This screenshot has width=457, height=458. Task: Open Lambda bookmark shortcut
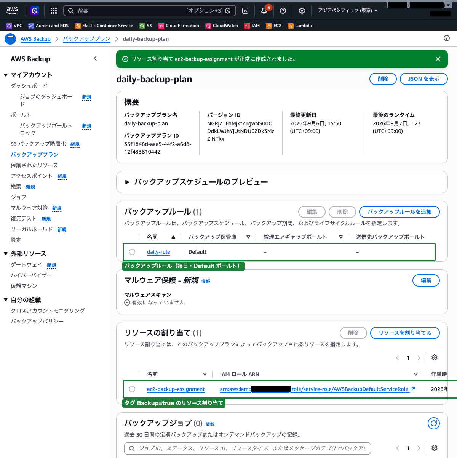(300, 26)
